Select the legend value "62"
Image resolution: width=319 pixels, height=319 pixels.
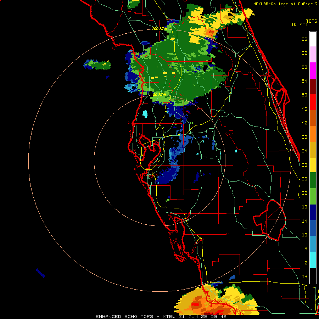pyautogui.click(x=304, y=53)
